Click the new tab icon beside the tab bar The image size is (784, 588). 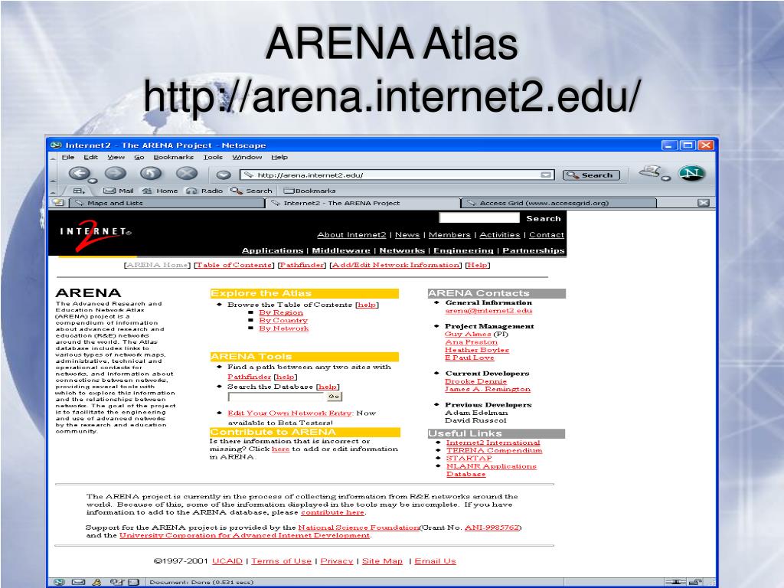click(x=58, y=202)
